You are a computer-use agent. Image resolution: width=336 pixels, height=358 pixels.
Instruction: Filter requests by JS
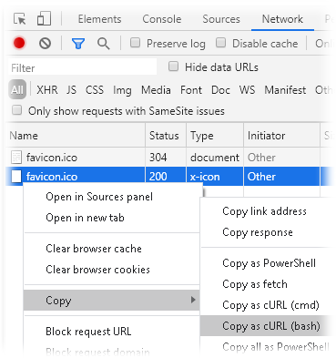point(72,90)
